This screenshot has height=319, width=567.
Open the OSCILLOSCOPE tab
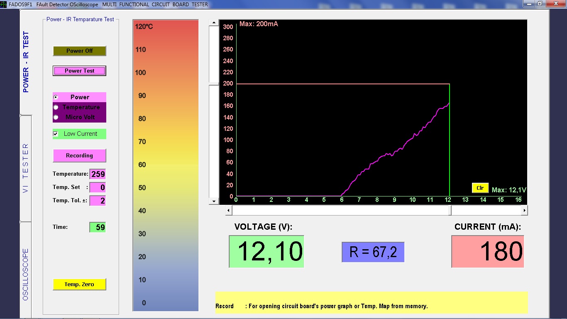[x=26, y=274]
